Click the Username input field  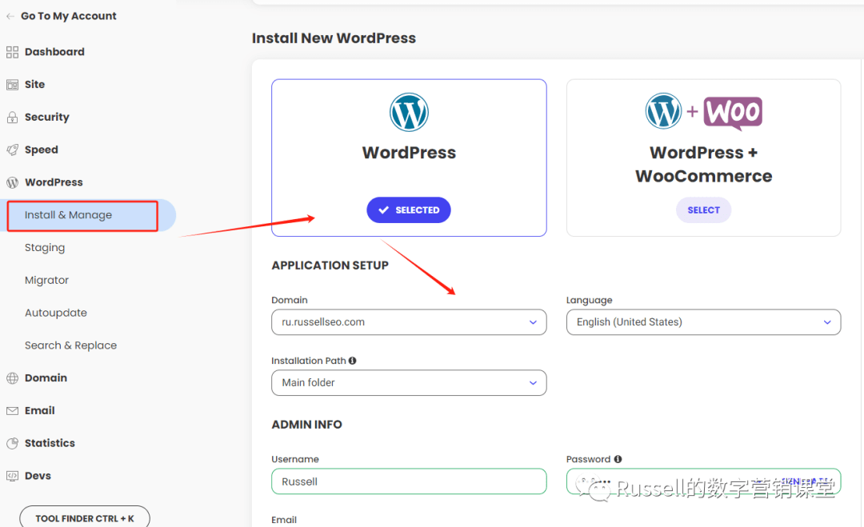click(409, 482)
